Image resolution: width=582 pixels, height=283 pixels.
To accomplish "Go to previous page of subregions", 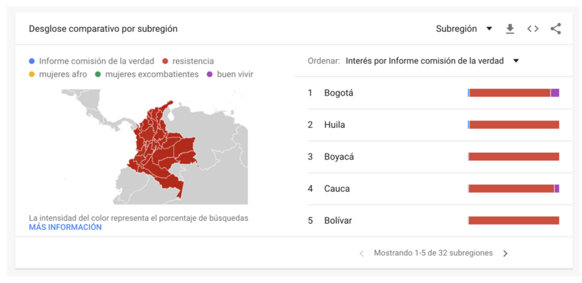I will click(x=361, y=253).
